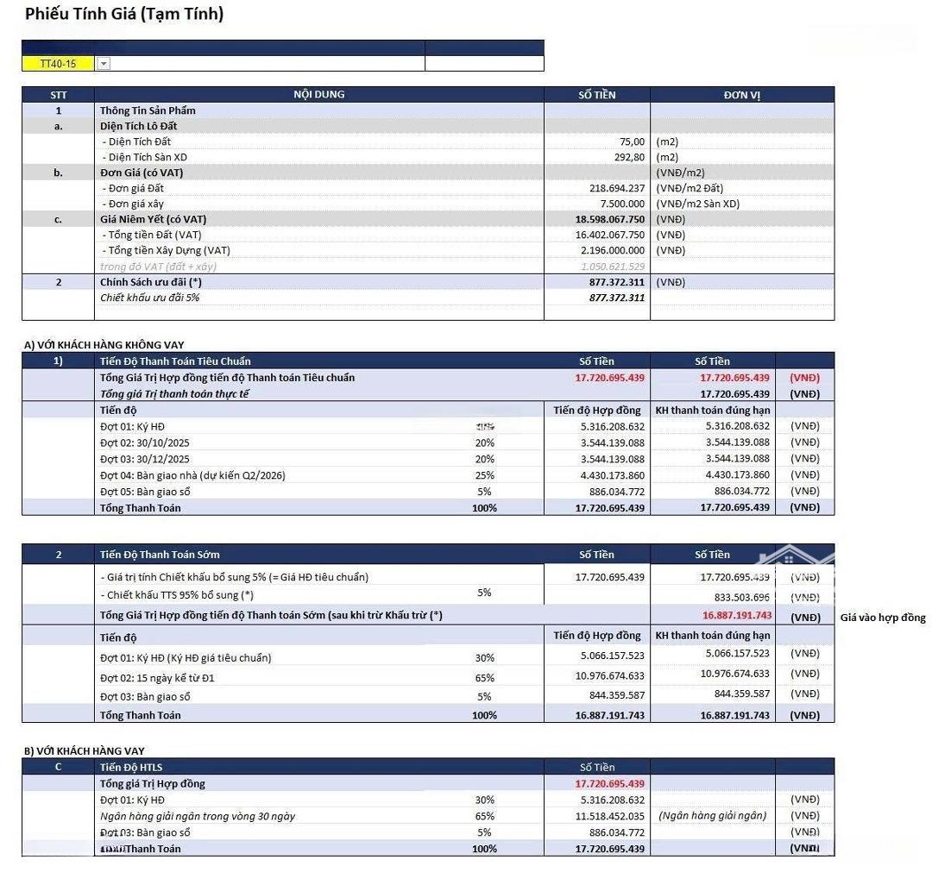Select the Chiết khấu ưu đãi 5% row label
932x885 pixels.
tap(150, 298)
